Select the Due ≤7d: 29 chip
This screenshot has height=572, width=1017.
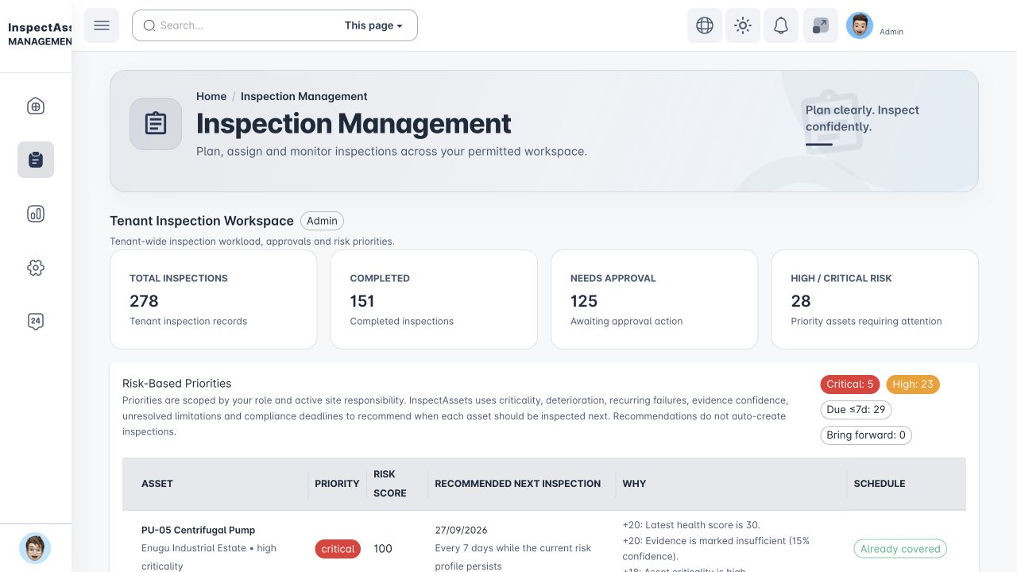[x=856, y=410]
